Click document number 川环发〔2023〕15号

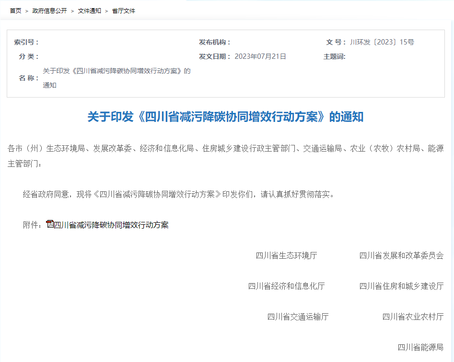click(x=382, y=42)
